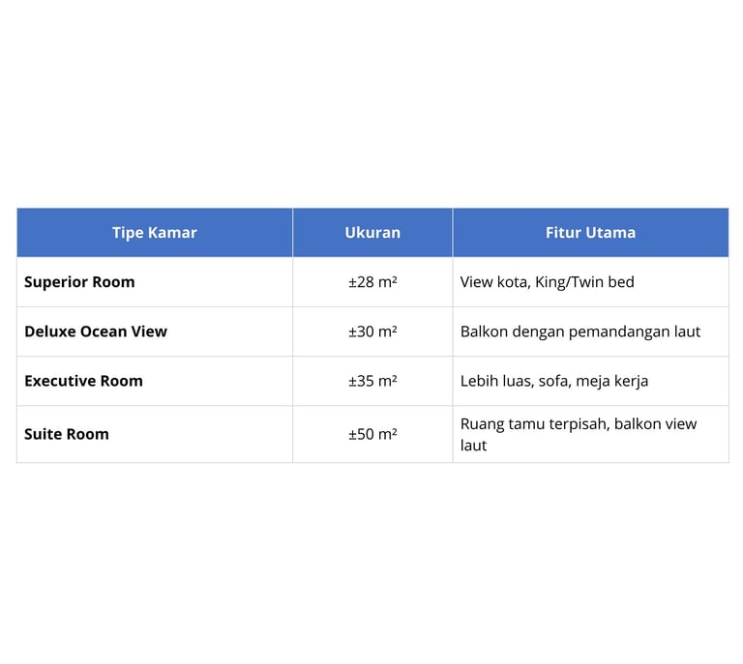Click the Lebih luas, sofa, meja kerja text
This screenshot has width=743, height=664.
[x=554, y=381]
